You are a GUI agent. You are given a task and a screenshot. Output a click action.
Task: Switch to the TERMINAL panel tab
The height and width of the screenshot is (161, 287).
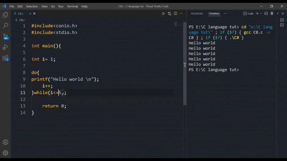pos(214,14)
